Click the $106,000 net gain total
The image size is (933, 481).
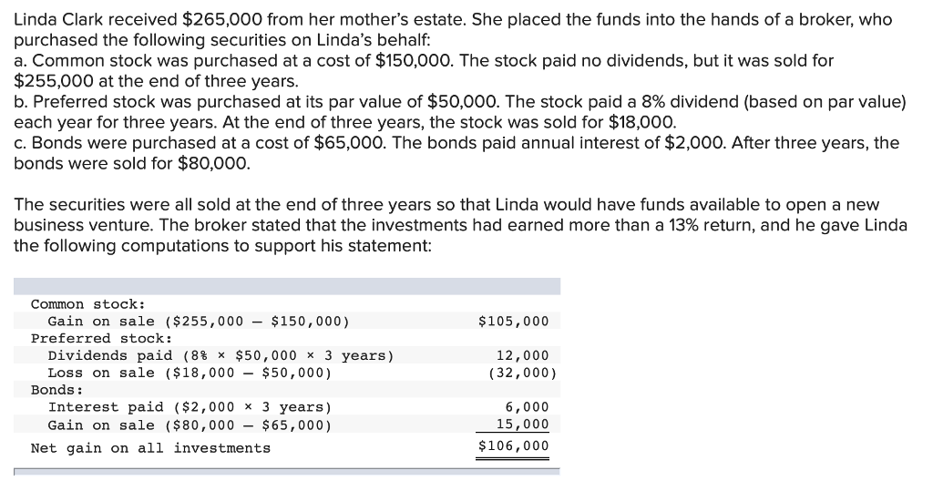click(x=514, y=445)
